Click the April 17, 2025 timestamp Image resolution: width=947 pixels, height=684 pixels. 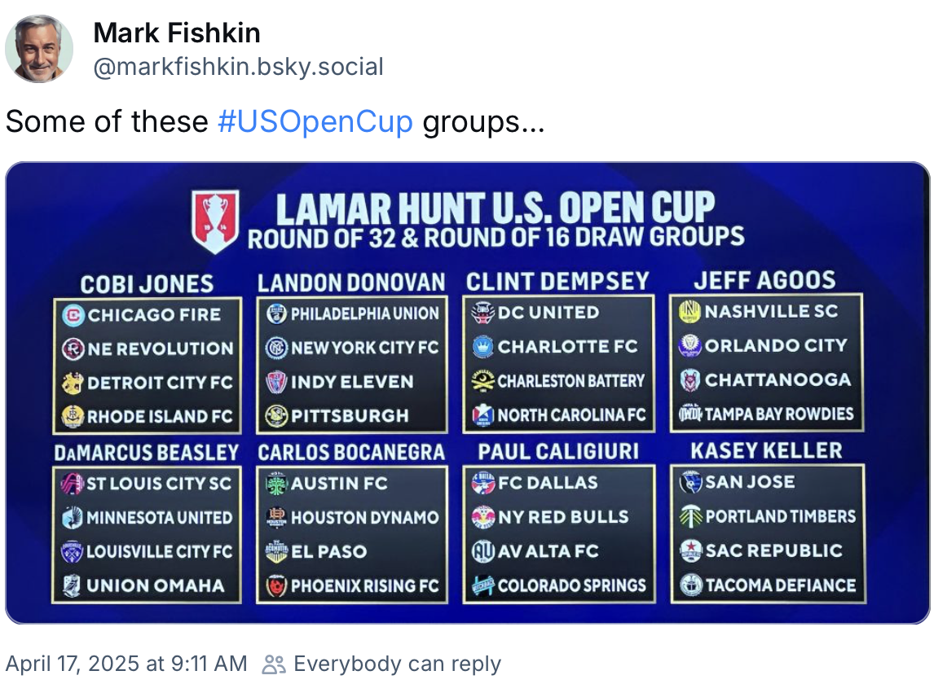126,664
